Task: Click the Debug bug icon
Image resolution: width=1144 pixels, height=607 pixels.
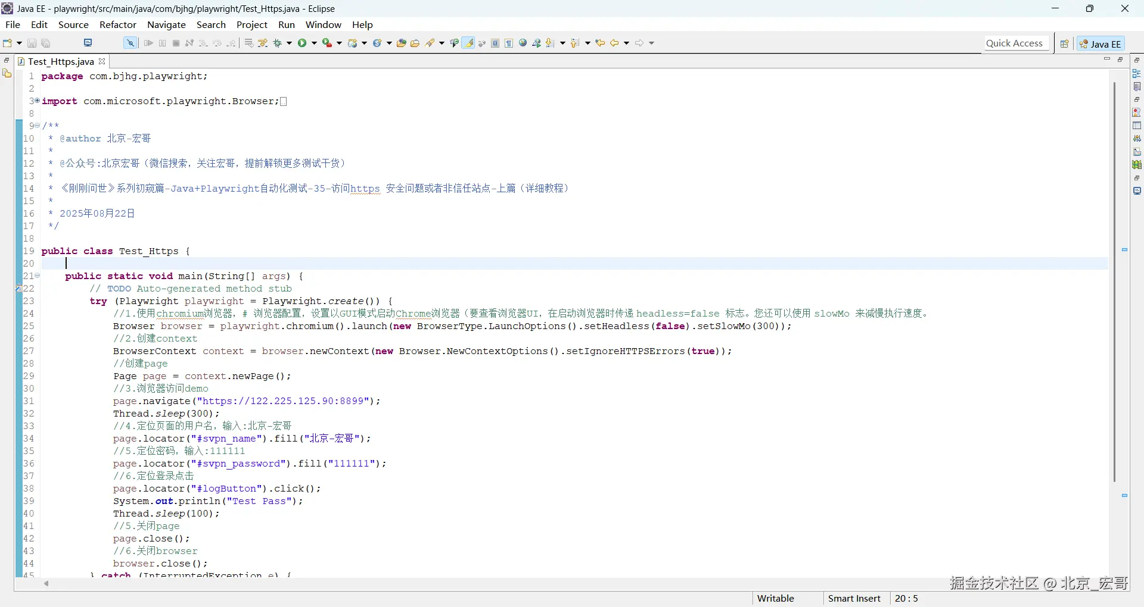Action: pos(278,43)
